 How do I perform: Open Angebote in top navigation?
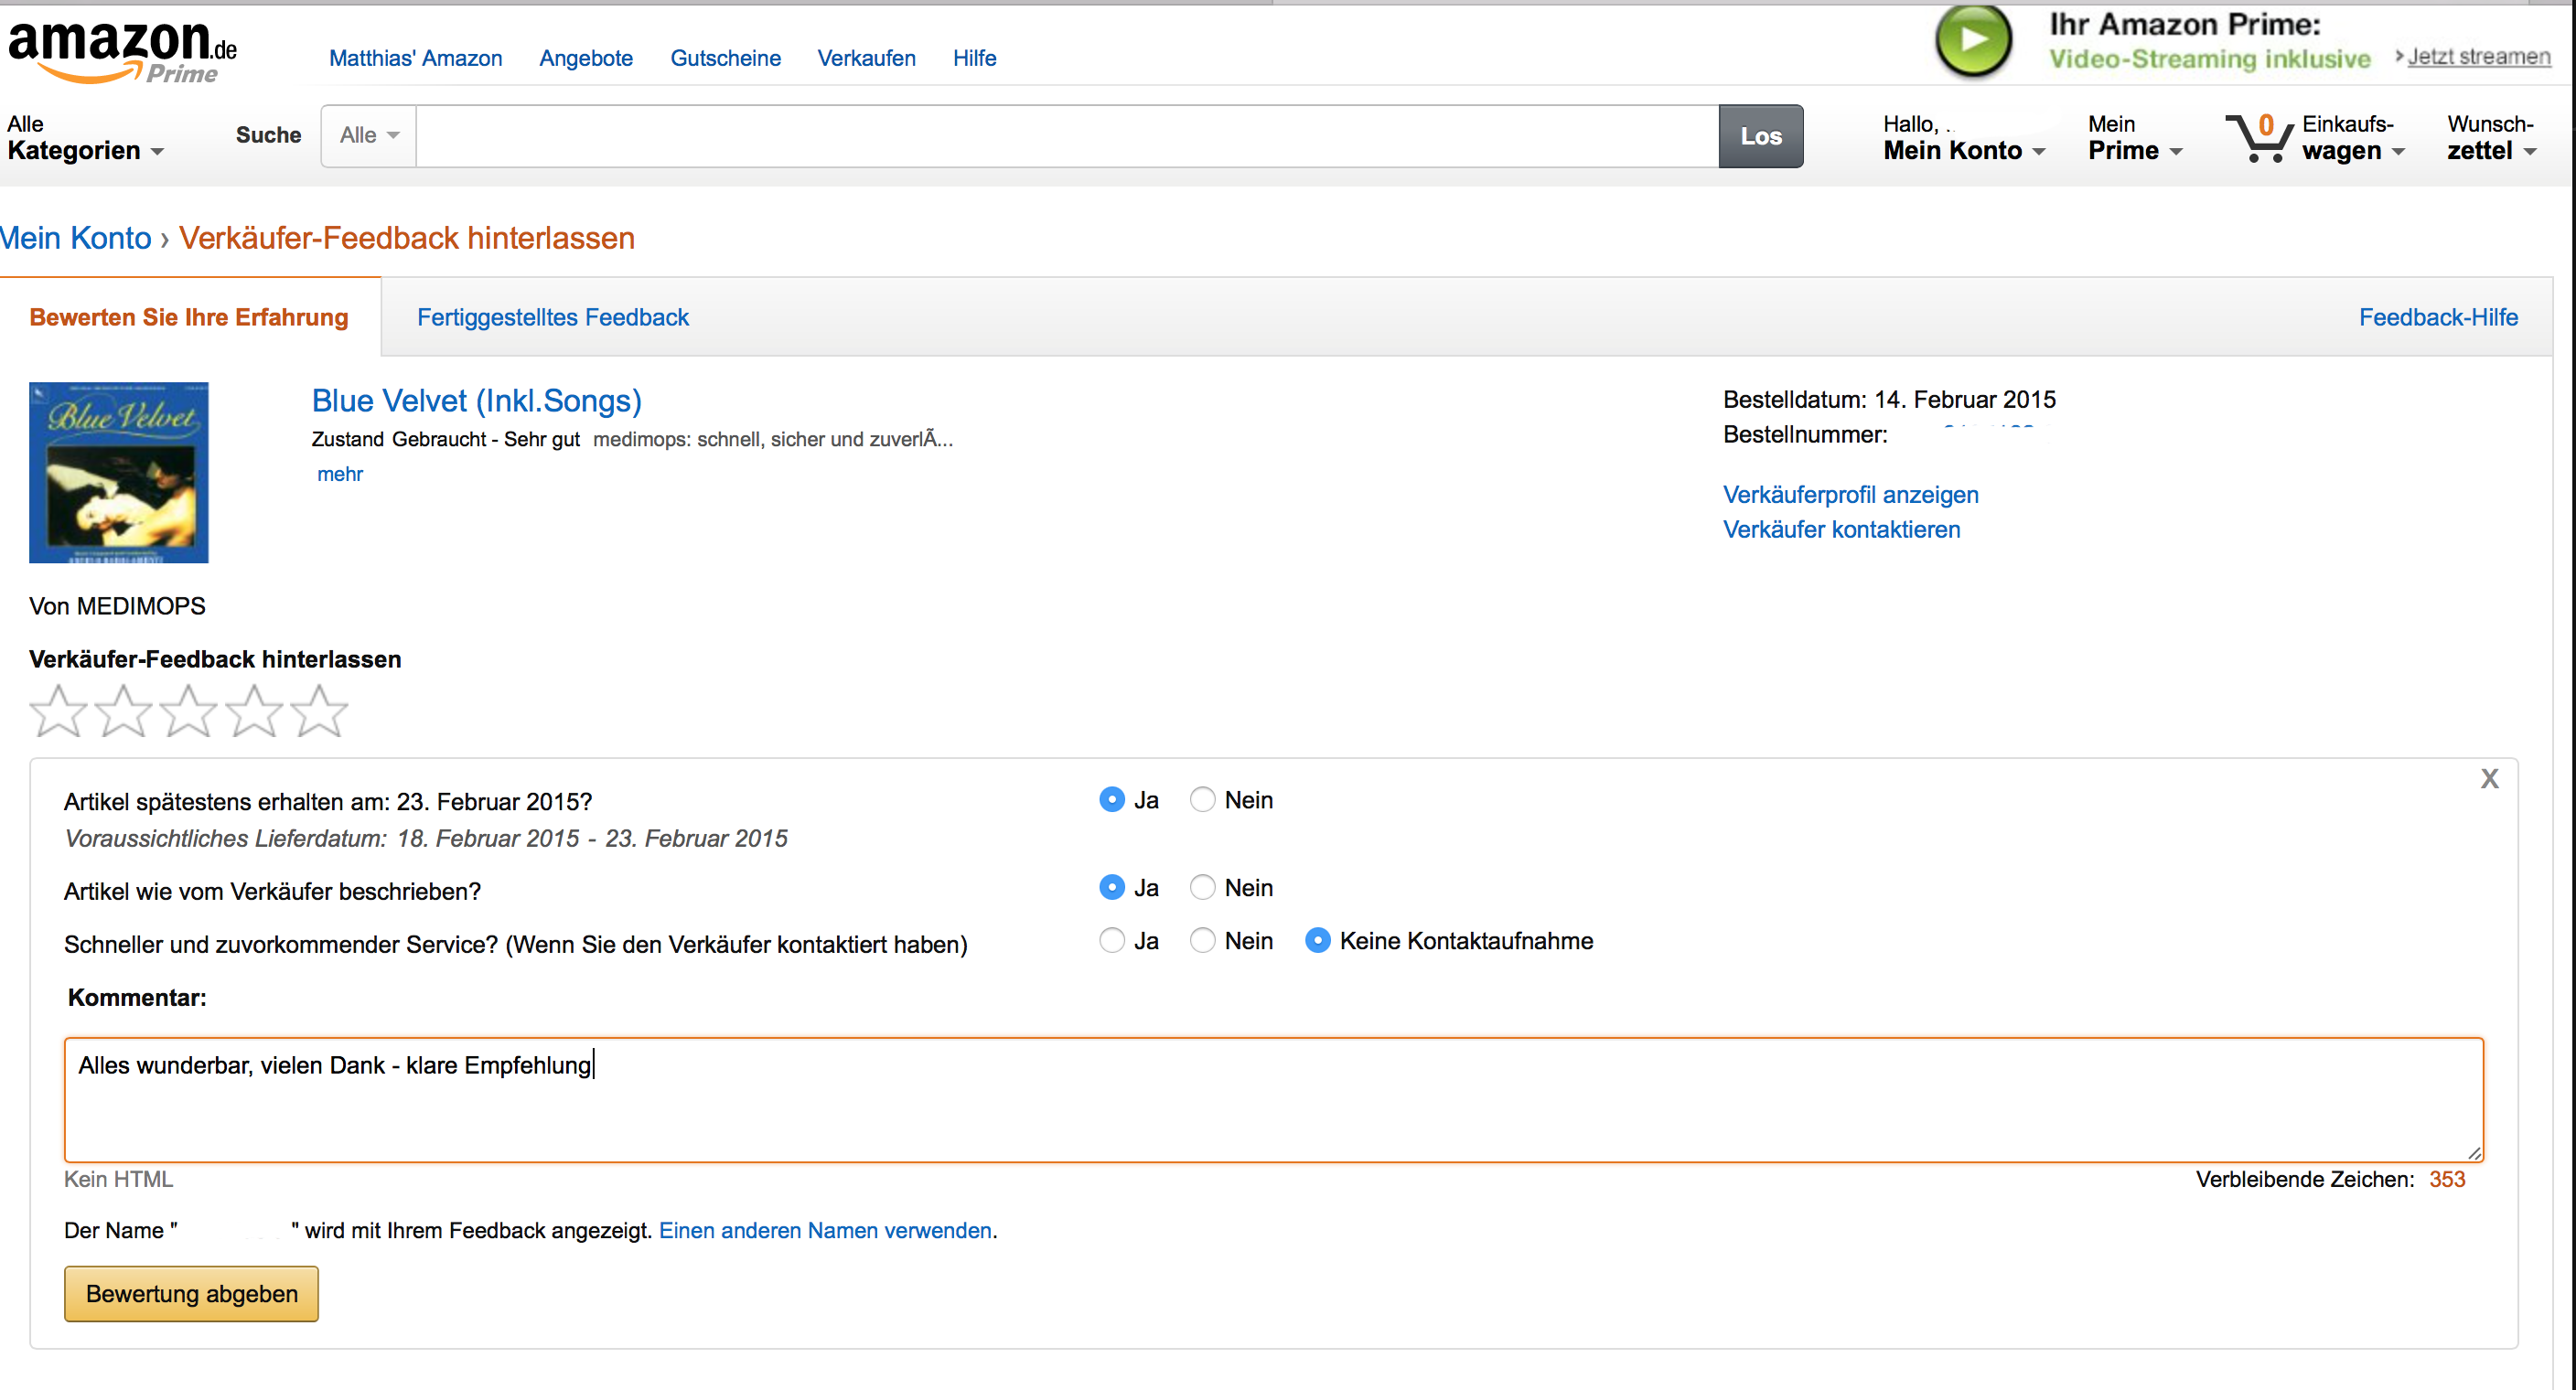tap(585, 58)
